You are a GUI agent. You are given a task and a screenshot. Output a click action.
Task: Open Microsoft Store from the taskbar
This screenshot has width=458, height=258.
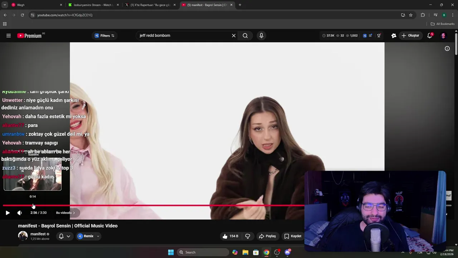255,252
